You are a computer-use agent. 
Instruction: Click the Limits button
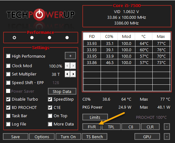pos(95,117)
